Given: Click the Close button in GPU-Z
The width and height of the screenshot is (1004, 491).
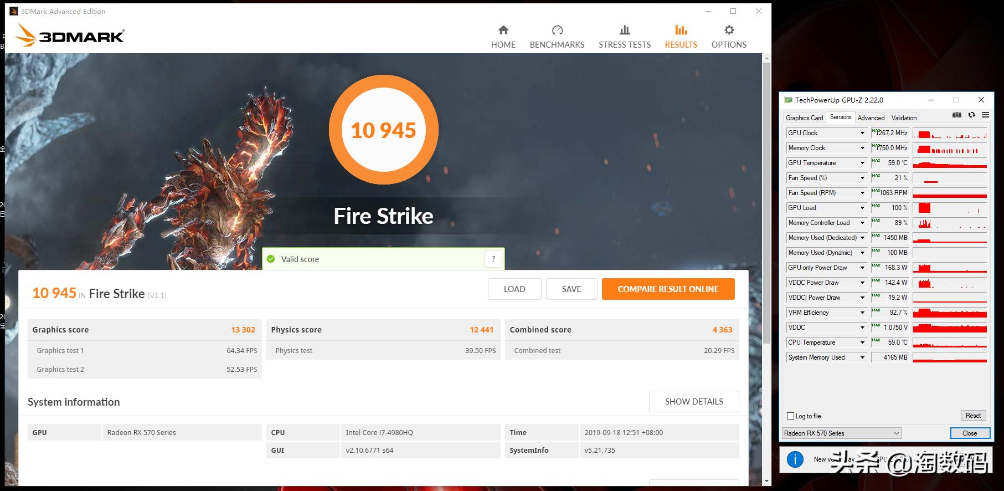Looking at the screenshot, I should coord(970,433).
